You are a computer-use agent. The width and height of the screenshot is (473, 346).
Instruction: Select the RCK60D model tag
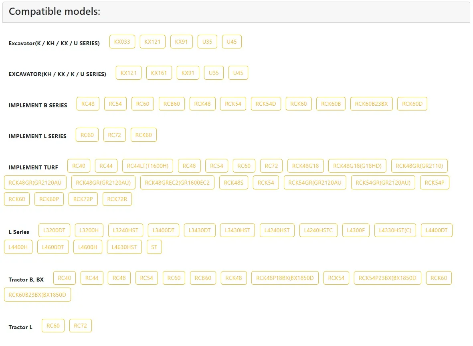[412, 104]
